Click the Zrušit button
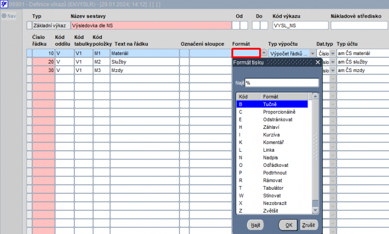Screen dimensions: 389x234 coord(309,225)
